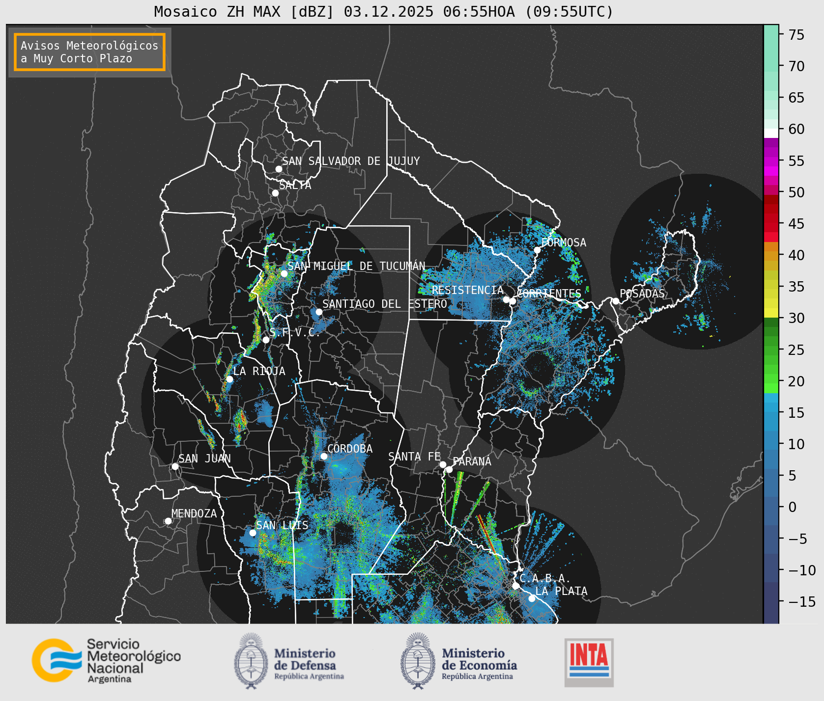This screenshot has width=824, height=701.
Task: Select the San Luis city marker
Action: pos(253,533)
